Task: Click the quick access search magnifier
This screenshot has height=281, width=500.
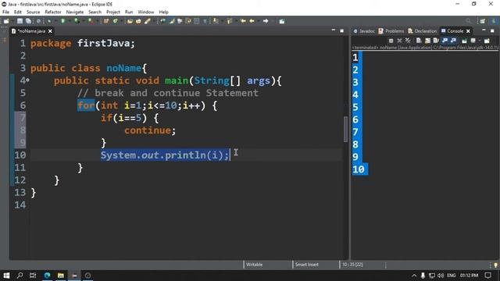Action: point(468,21)
